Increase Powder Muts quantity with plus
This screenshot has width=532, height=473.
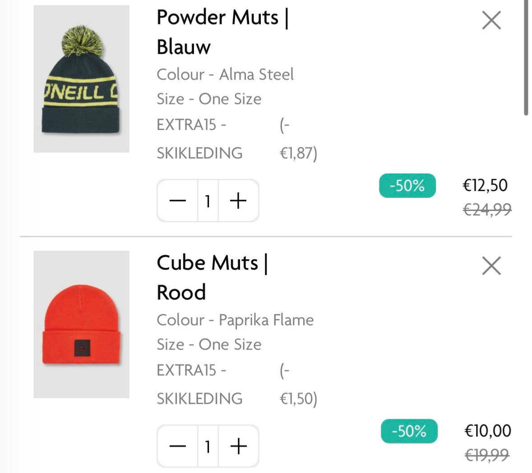coord(238,201)
